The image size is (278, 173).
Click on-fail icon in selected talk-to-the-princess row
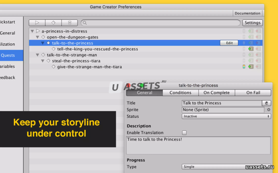(258, 43)
